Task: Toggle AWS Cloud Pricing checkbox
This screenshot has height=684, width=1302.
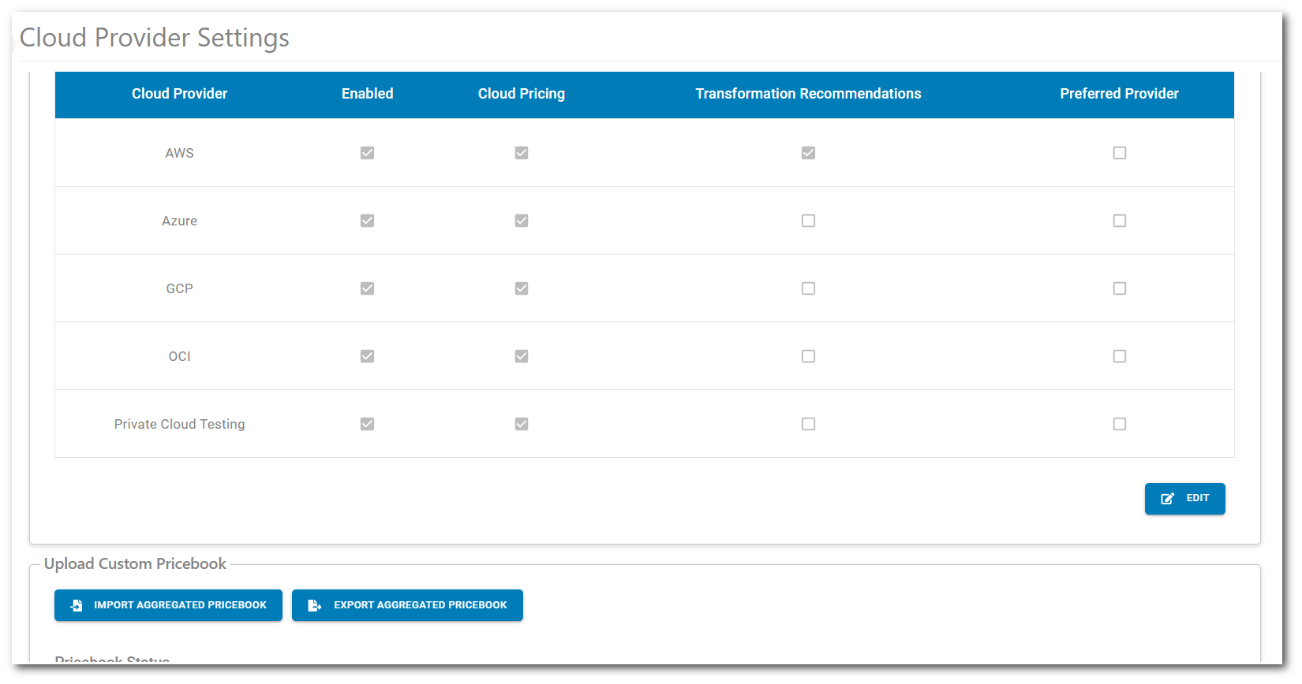Action: [x=522, y=153]
